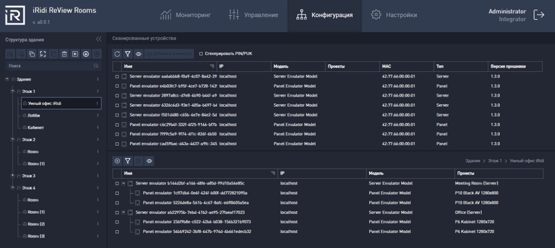Click the plus add-device icon in room devices toolbar
This screenshot has width=555, height=248.
point(117,161)
